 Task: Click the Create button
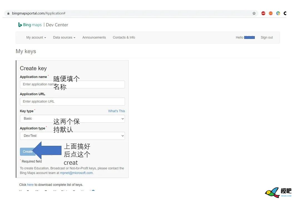pos(28,151)
